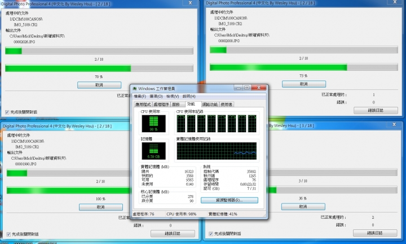Click 'IMG_5189.CR2' in the 100 % window

coord(27,147)
